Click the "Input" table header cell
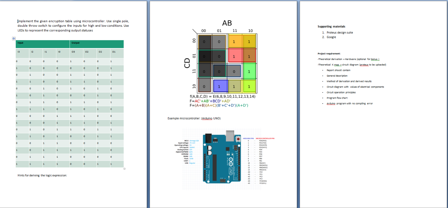 click(x=43, y=44)
